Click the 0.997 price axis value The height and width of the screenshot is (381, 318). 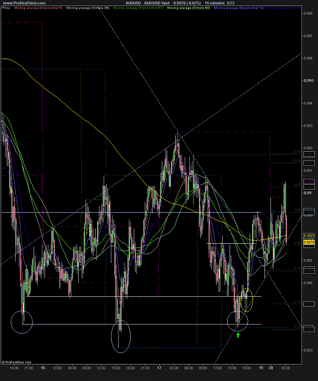coord(308,36)
